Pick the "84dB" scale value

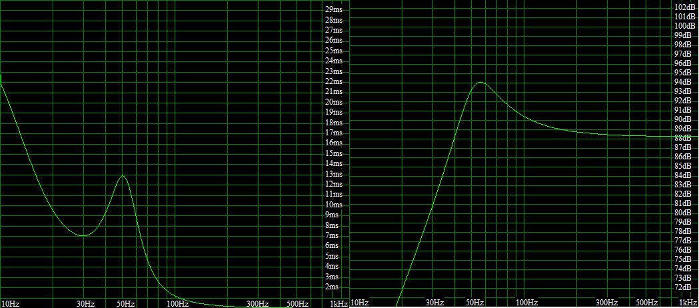[x=683, y=175]
